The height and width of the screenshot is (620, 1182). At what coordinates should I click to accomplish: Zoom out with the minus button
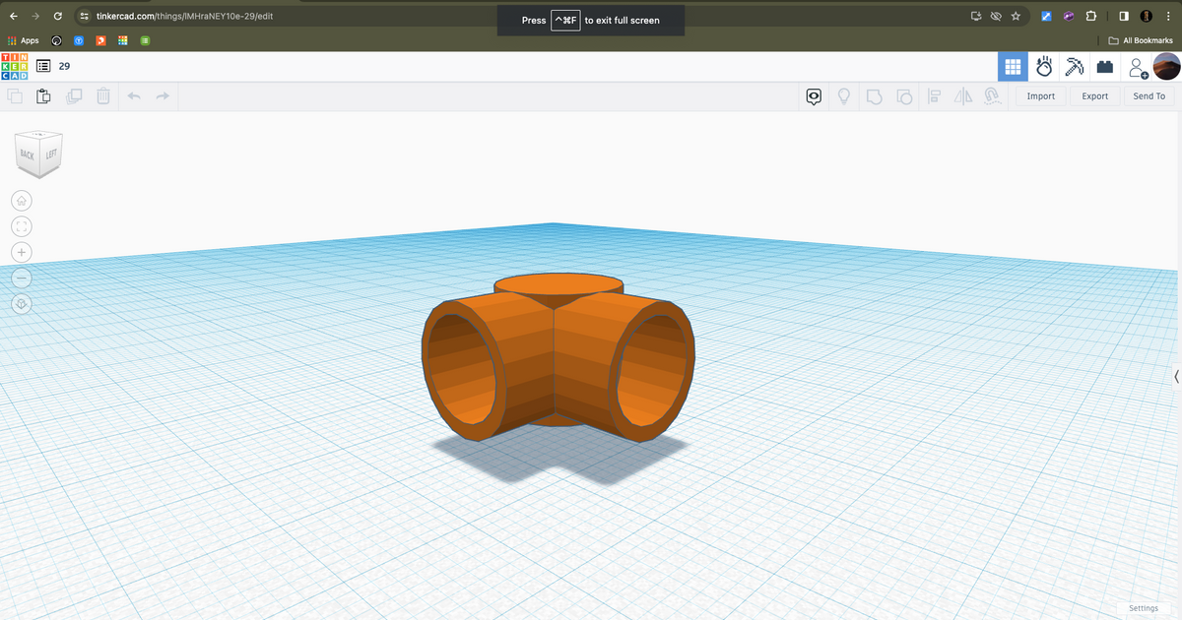22,278
